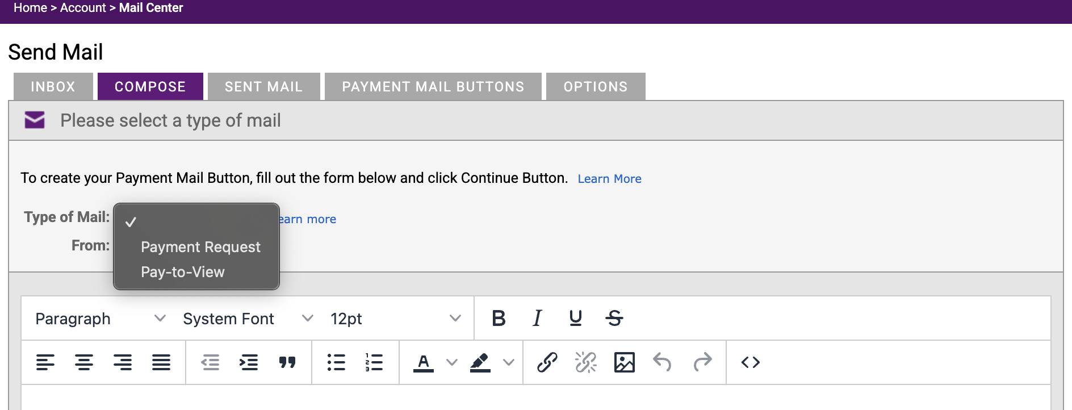Open the System Font dropdown
This screenshot has width=1072, height=410.
click(248, 319)
